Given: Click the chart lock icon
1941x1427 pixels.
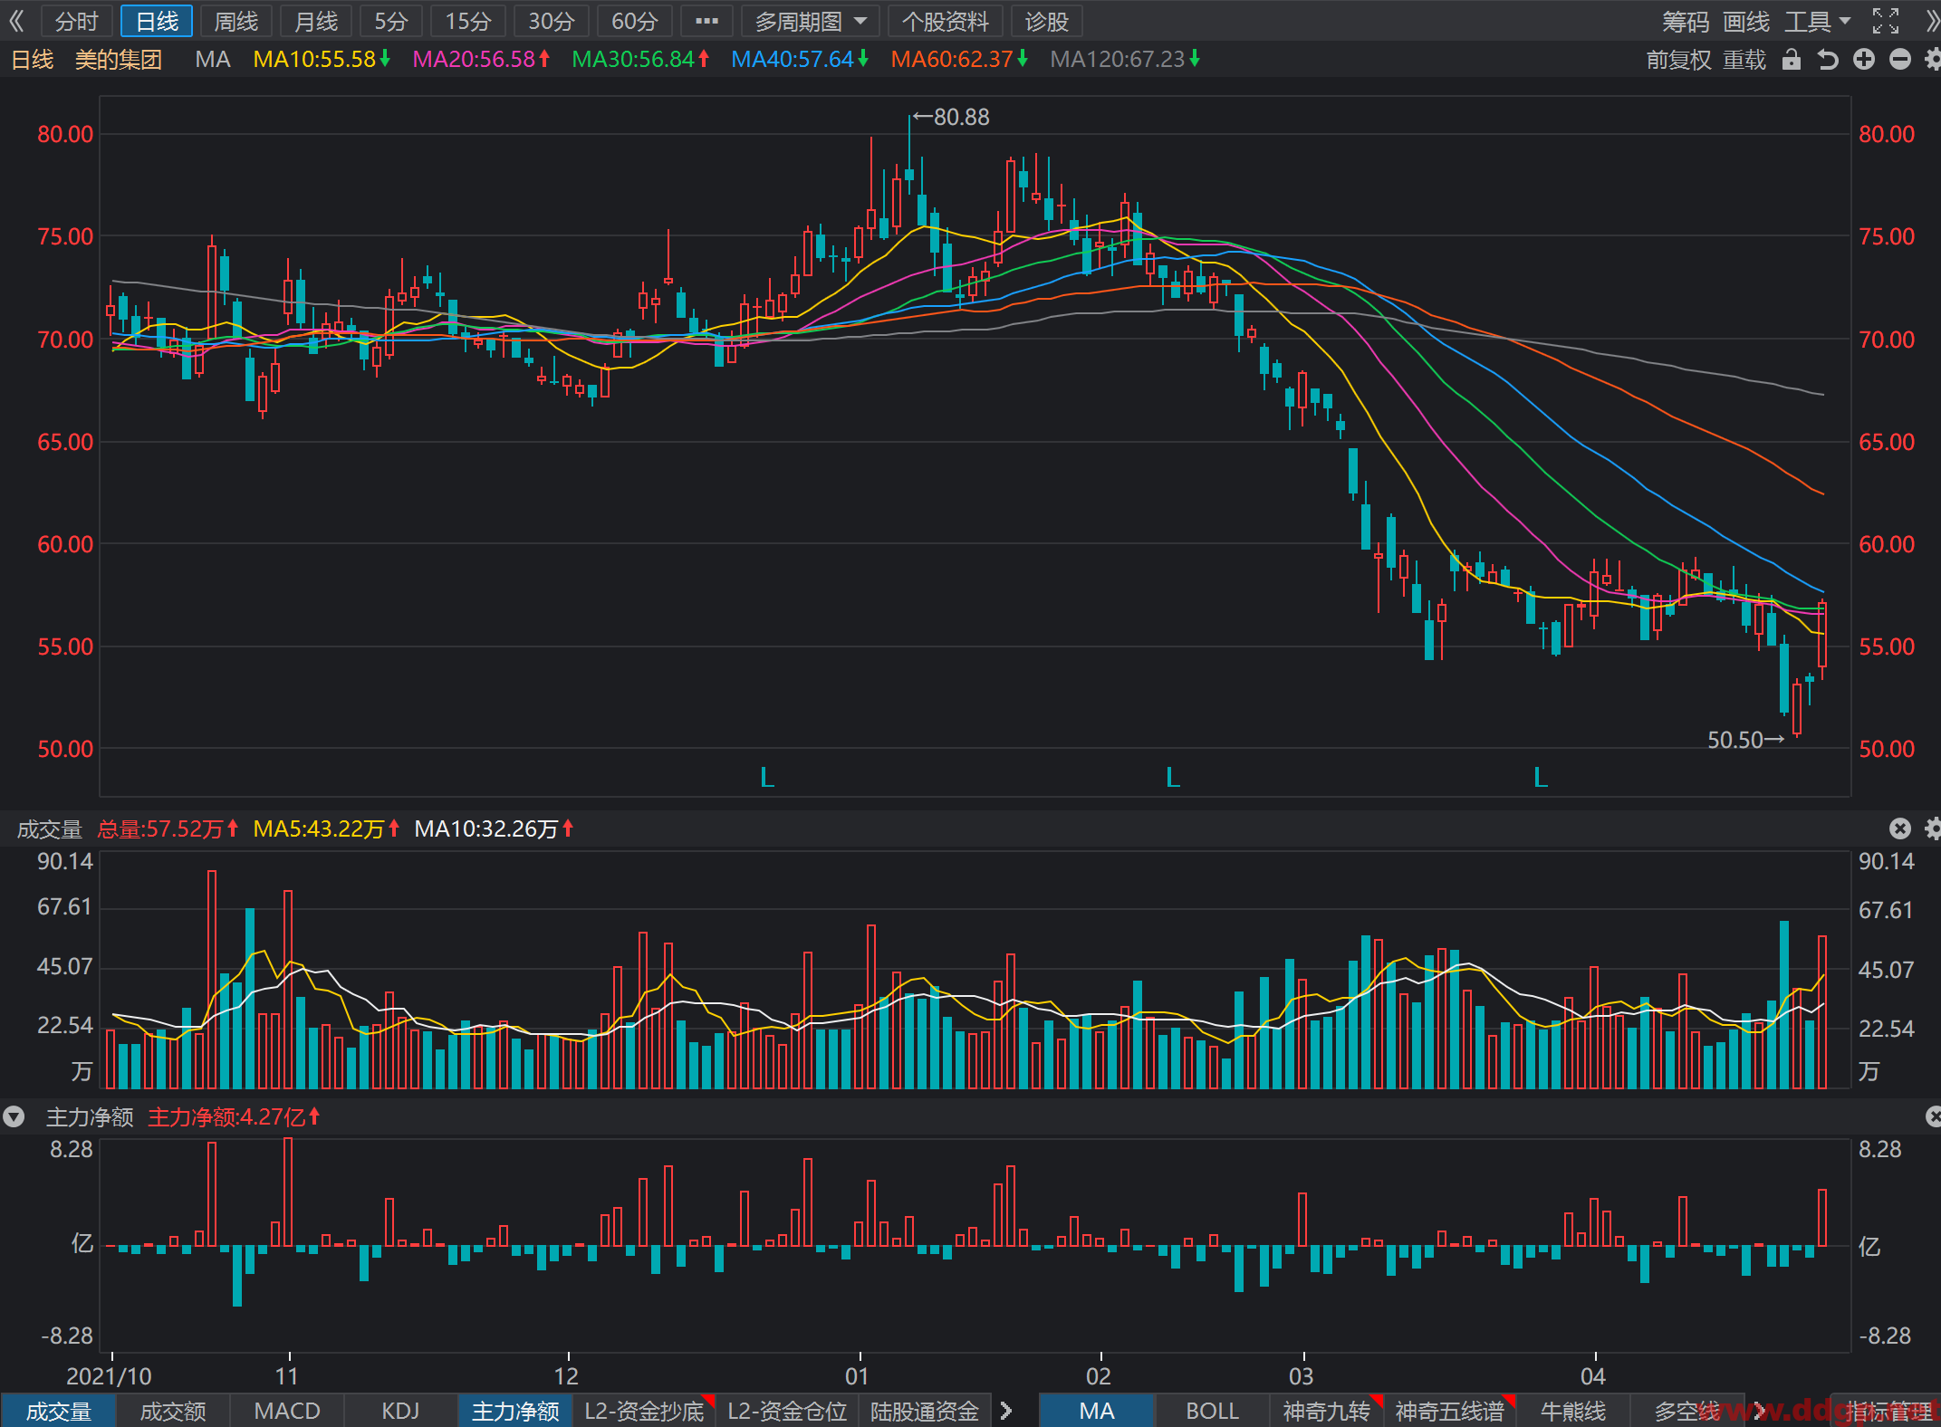Looking at the screenshot, I should [1791, 60].
